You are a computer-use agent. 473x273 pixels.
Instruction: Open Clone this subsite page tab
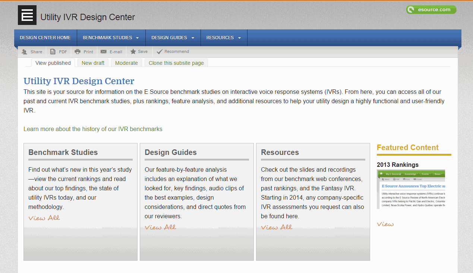click(176, 63)
